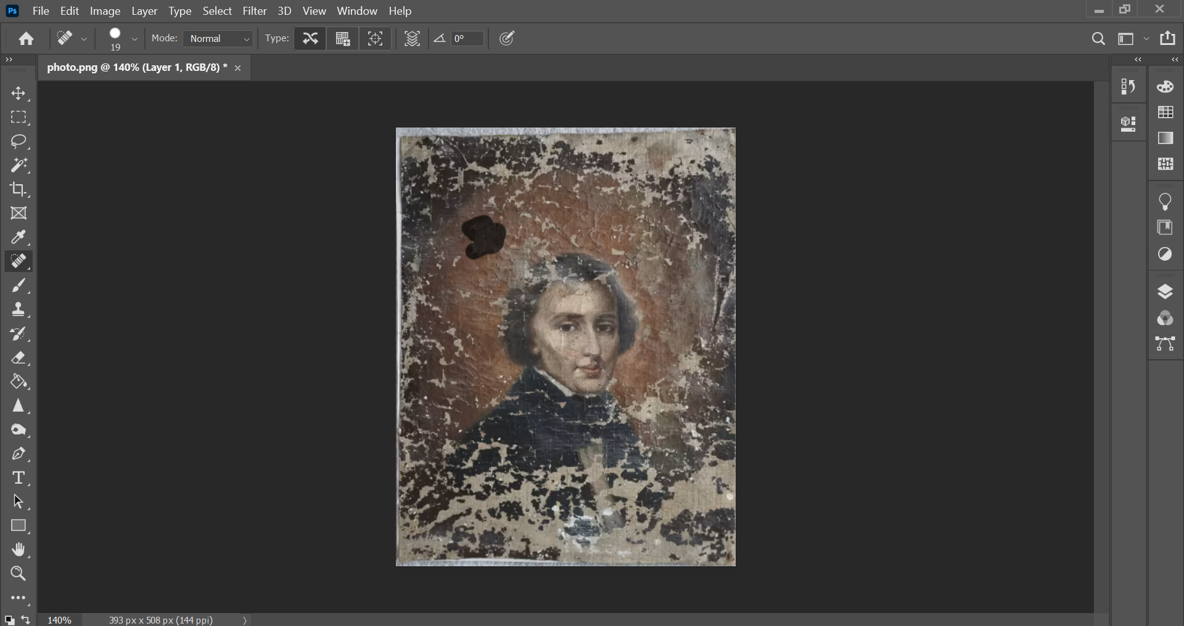Expand the left tools panel
This screenshot has width=1184, height=626.
9,60
